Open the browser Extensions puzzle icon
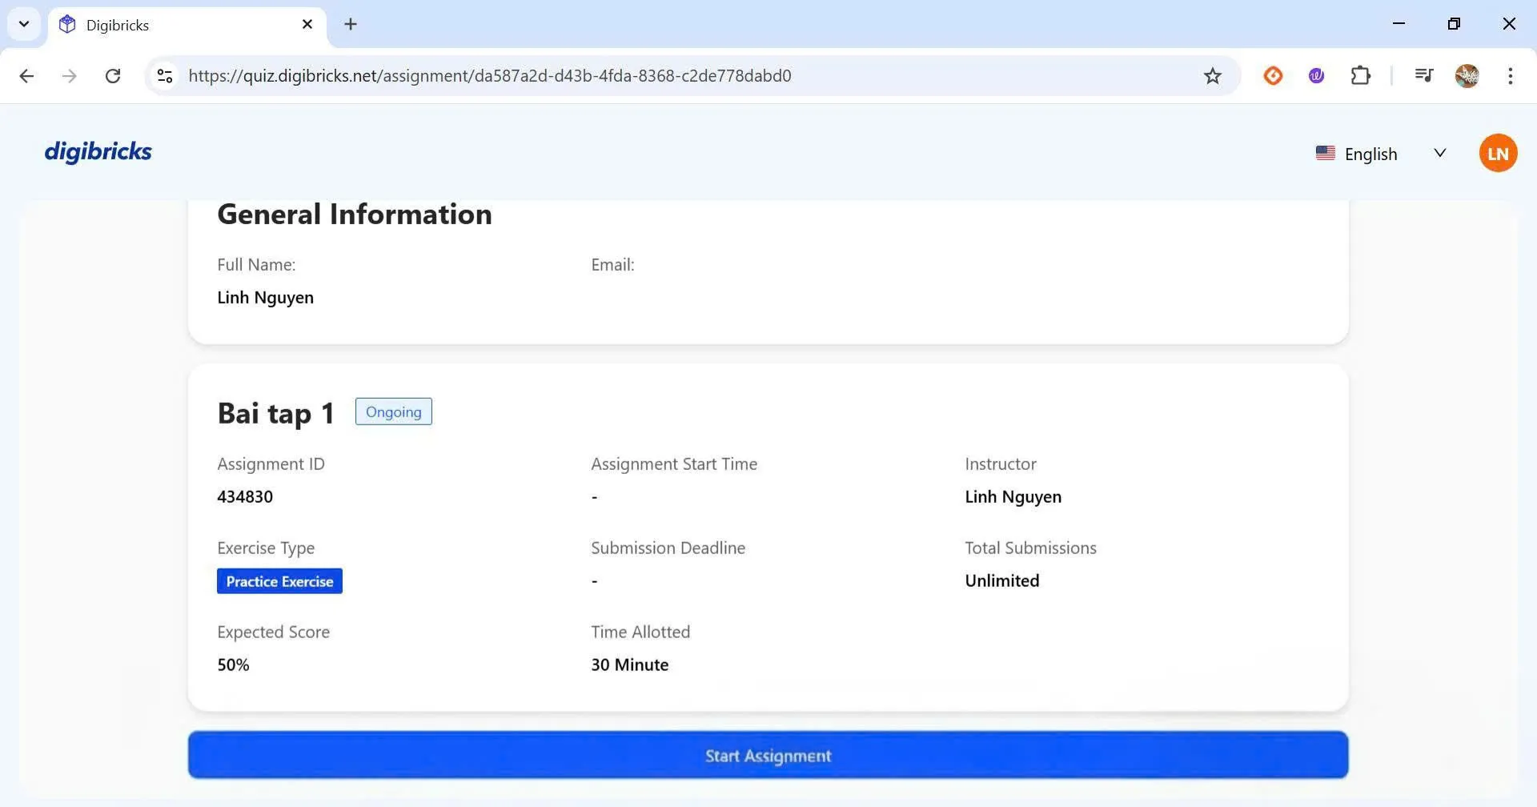This screenshot has height=807, width=1537. tap(1360, 76)
